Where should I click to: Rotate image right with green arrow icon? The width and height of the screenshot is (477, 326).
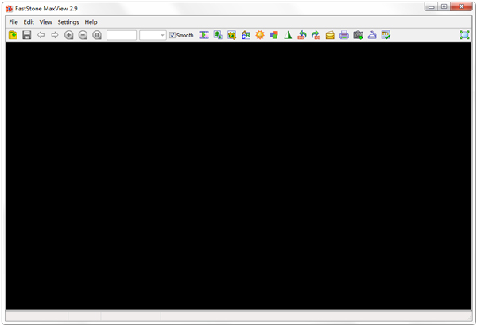point(316,35)
